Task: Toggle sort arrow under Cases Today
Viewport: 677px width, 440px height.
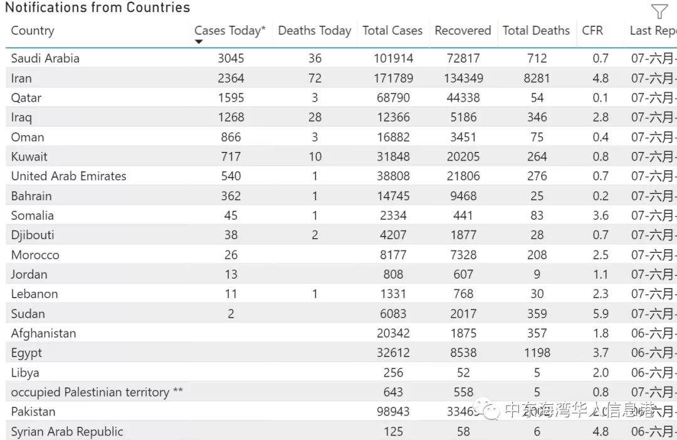Action: tap(199, 42)
